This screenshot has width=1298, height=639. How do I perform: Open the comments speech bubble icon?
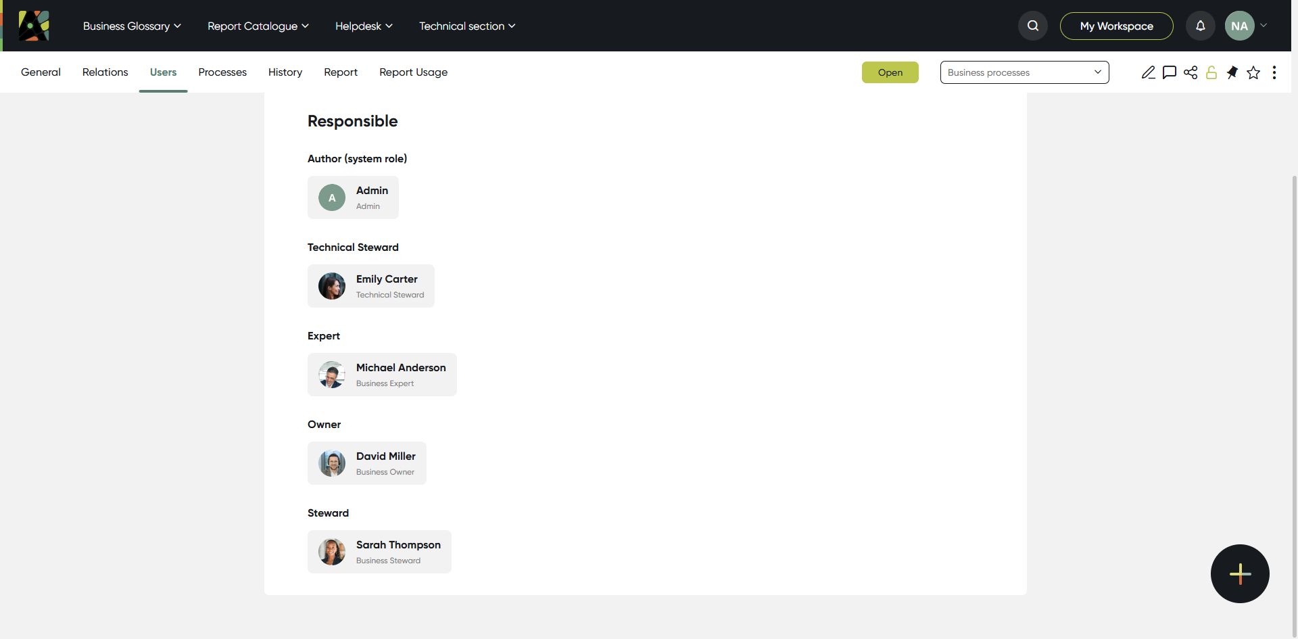(x=1170, y=72)
